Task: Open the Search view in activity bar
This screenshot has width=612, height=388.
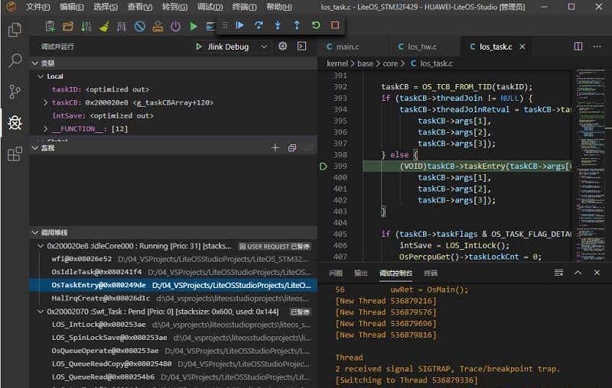Action: pos(15,61)
